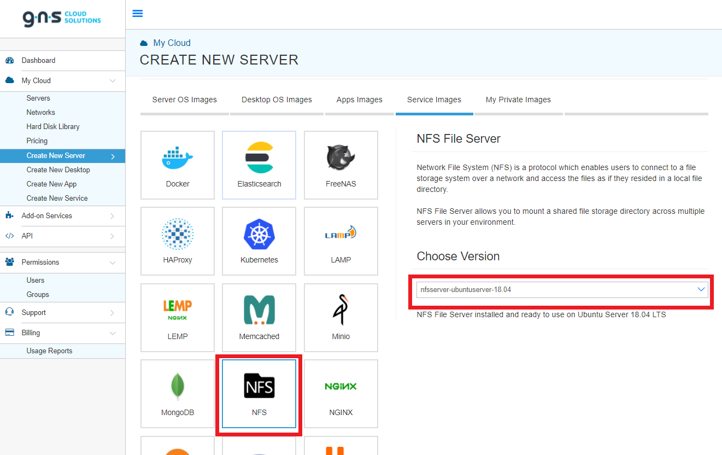Viewport: 722px width, 455px height.
Task: Select the Docker whale image tile
Action: [178, 165]
